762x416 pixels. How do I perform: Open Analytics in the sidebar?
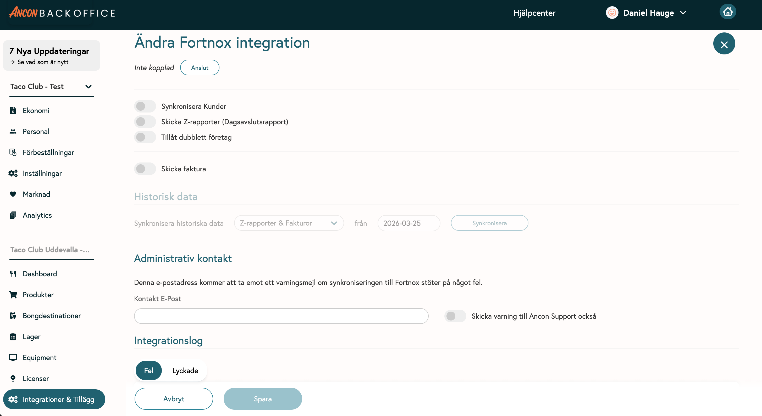coord(37,215)
